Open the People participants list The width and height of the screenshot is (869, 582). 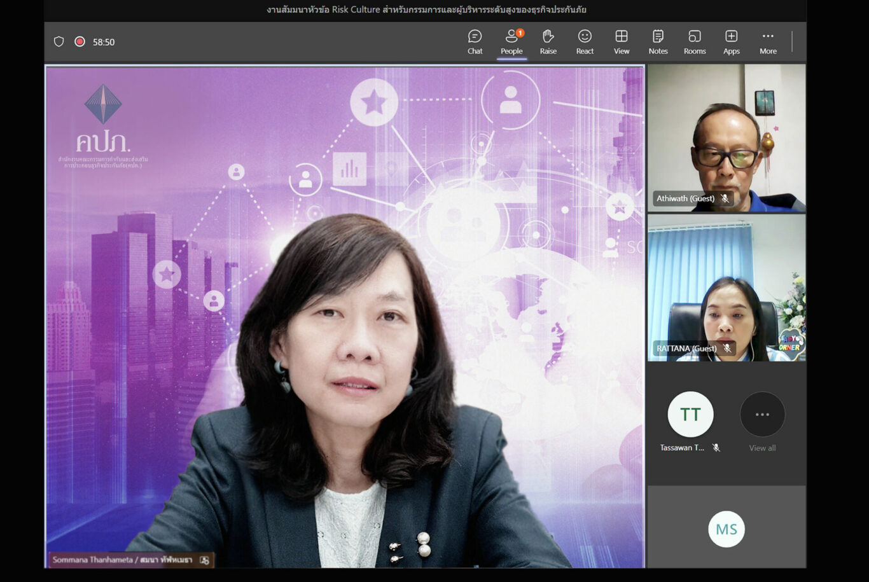tap(511, 42)
